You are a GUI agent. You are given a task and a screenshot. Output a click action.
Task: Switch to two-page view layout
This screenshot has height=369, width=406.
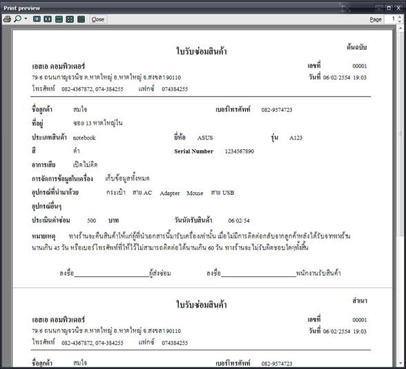pyautogui.click(x=48, y=19)
